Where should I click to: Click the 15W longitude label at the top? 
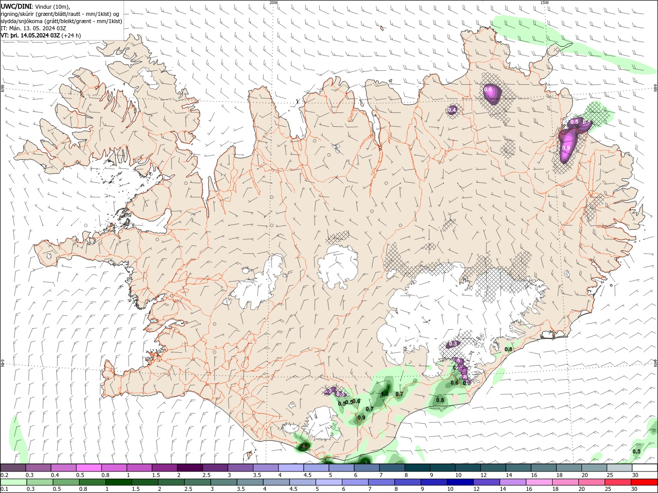click(544, 3)
